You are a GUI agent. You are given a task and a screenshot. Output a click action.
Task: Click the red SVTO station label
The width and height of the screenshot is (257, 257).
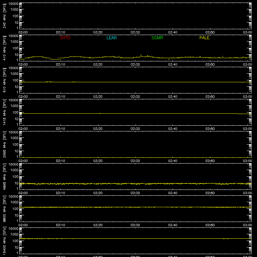point(65,38)
